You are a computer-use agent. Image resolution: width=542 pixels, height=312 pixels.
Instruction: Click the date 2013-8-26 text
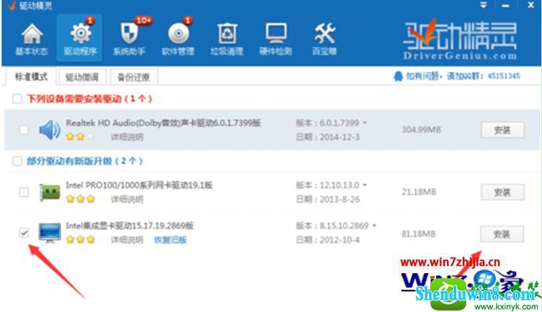[339, 199]
